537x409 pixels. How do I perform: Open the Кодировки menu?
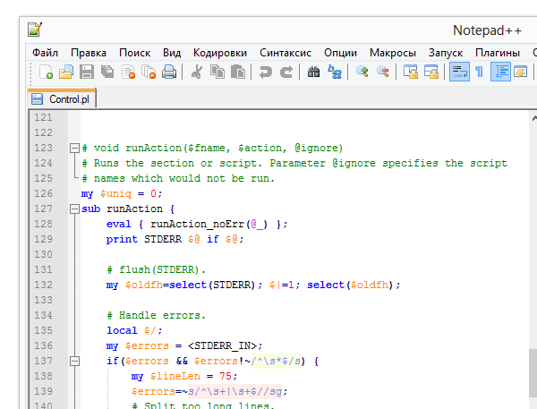point(220,53)
